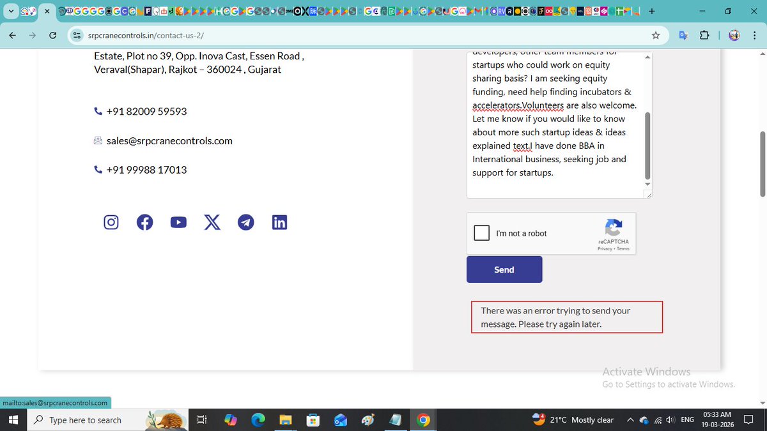Open Chrome three-dot menu
Screen dimensions: 767x431
pyautogui.click(x=754, y=35)
